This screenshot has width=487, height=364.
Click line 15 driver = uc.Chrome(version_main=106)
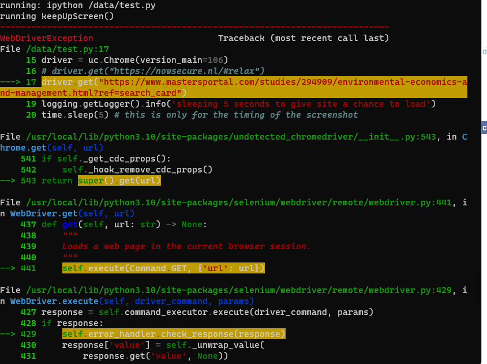coord(127,60)
